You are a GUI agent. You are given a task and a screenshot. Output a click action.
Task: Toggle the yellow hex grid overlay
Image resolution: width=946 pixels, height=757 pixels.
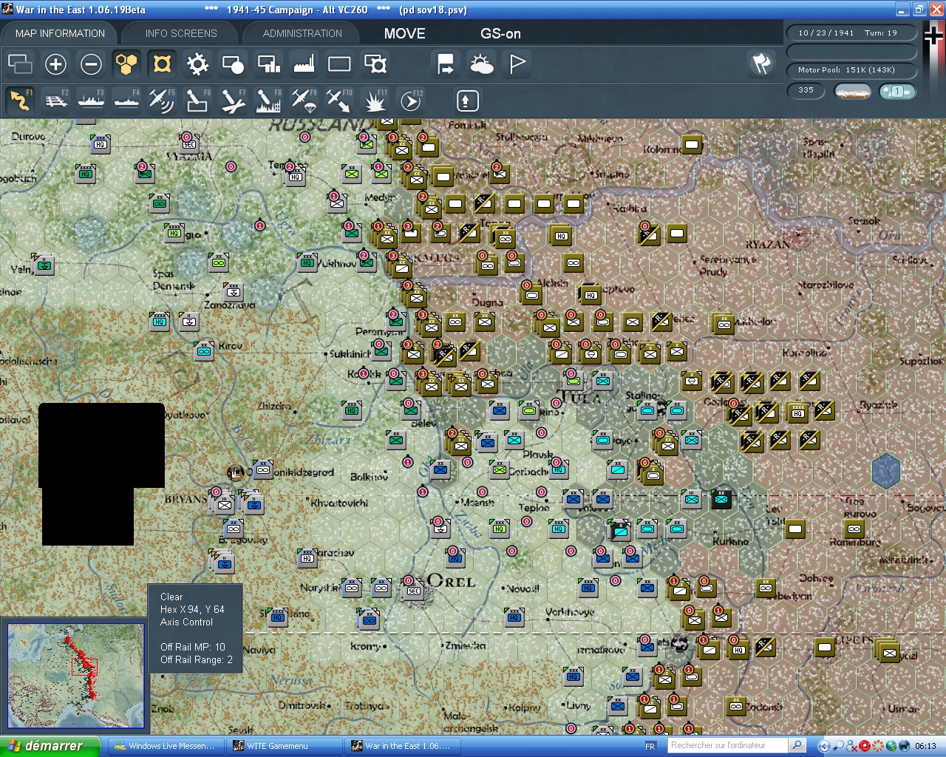click(x=126, y=64)
